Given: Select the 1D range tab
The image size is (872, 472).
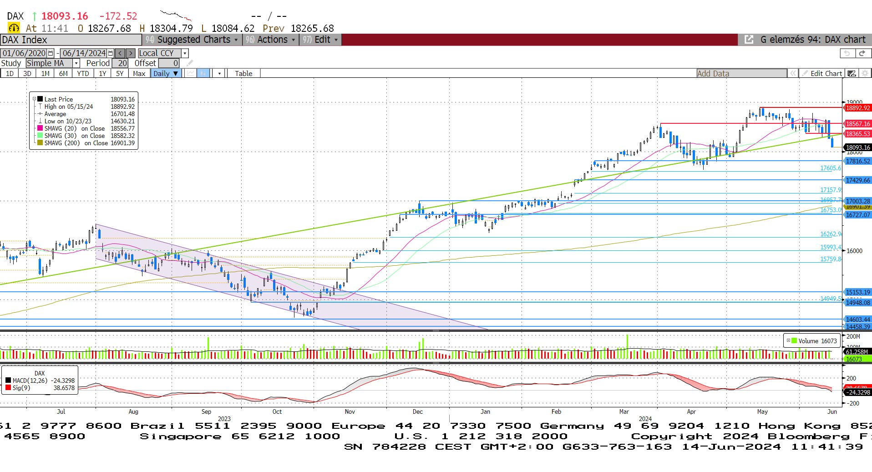Looking at the screenshot, I should coord(10,73).
